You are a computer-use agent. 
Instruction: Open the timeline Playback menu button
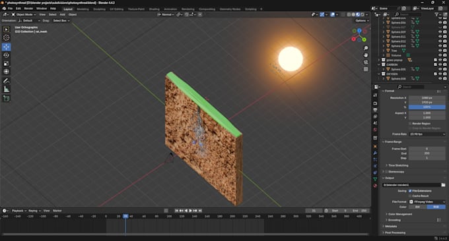pos(19,211)
